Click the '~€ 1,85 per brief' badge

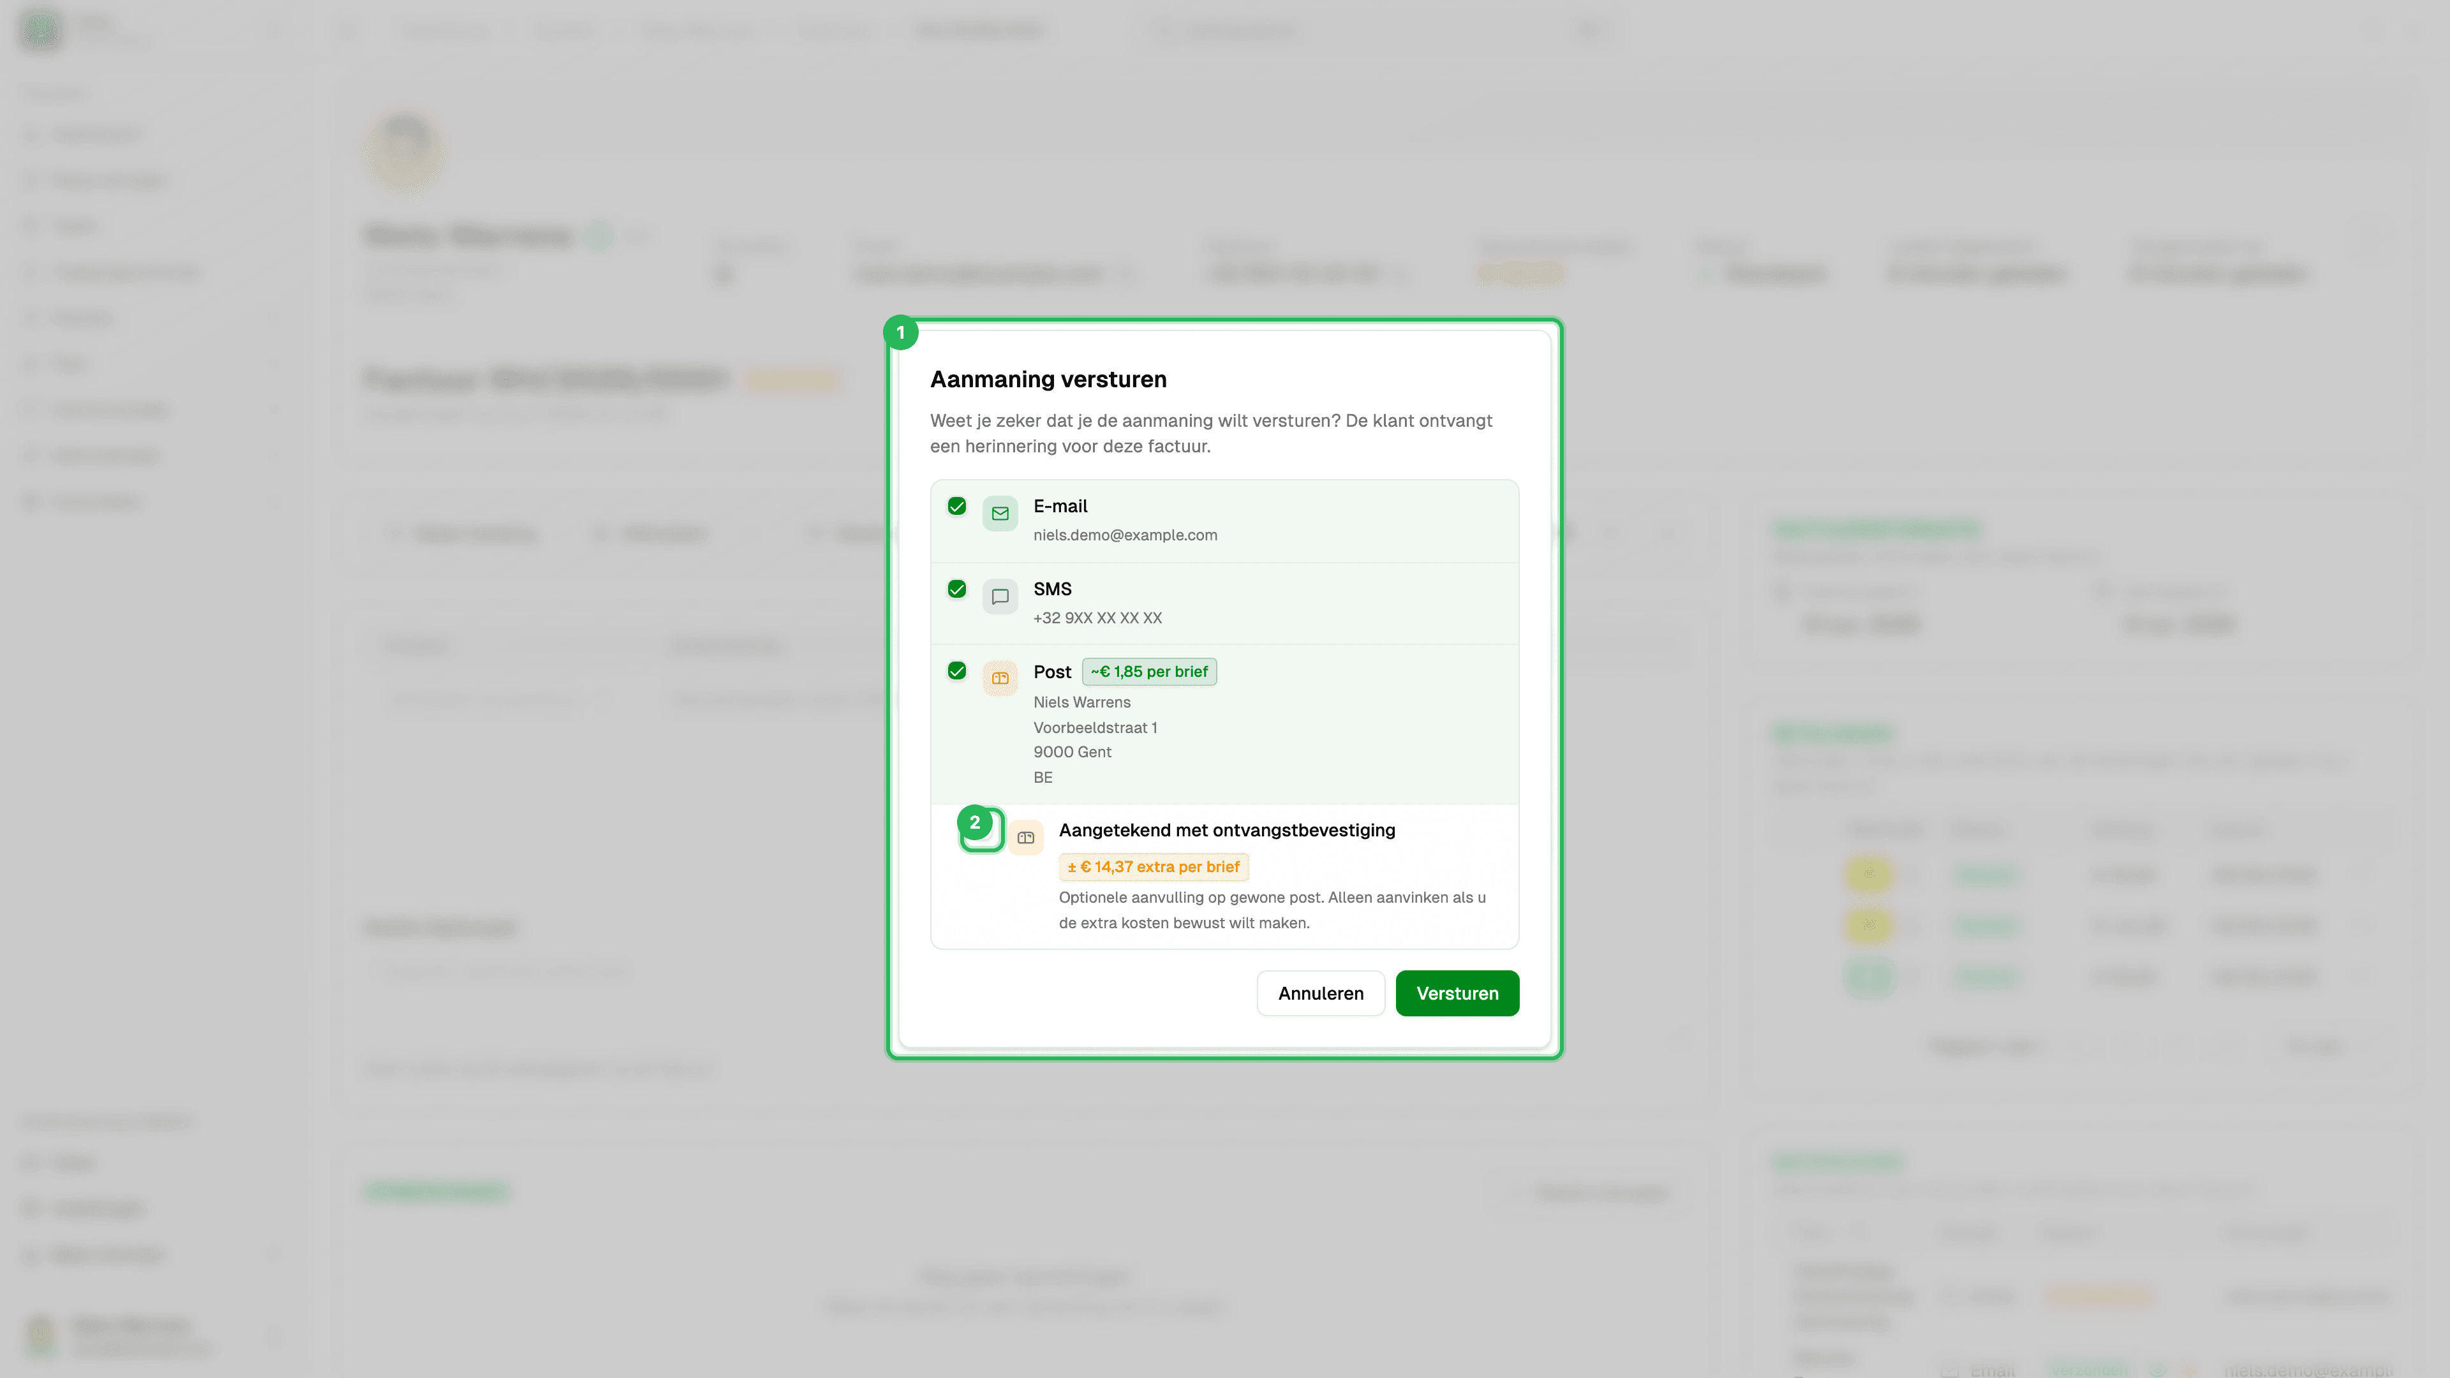coord(1149,671)
